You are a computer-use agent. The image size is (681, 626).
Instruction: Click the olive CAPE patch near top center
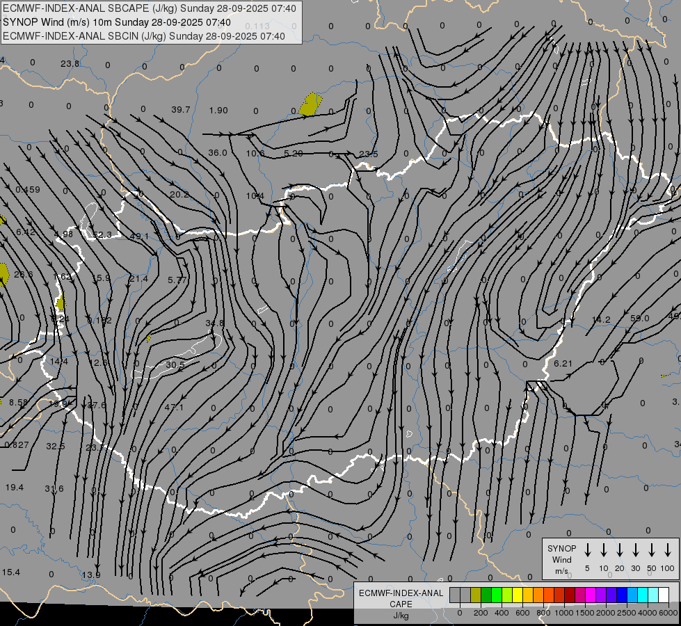(x=310, y=105)
